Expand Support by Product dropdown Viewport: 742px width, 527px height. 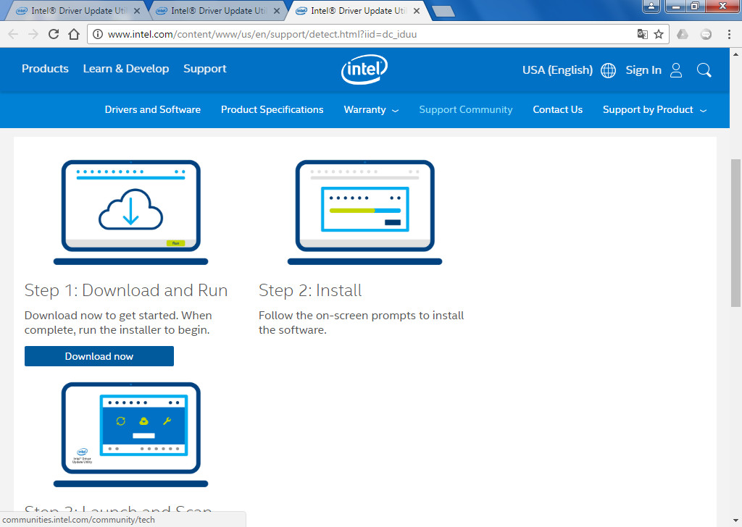pyautogui.click(x=654, y=109)
